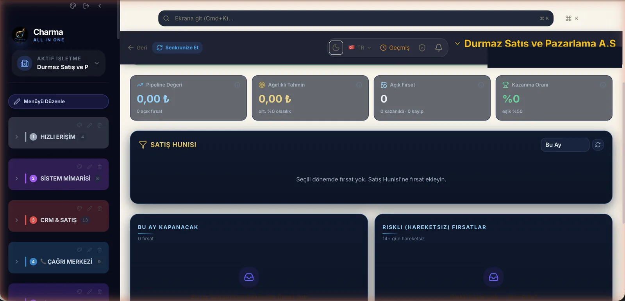The image size is (625, 301).
Task: Toggle dark mode with the moon button
Action: 336,48
